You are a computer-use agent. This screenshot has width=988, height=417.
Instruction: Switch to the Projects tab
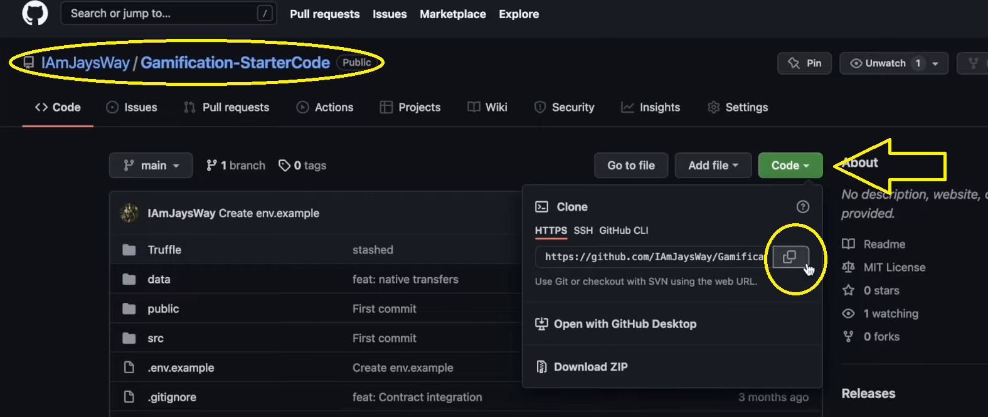coord(410,107)
